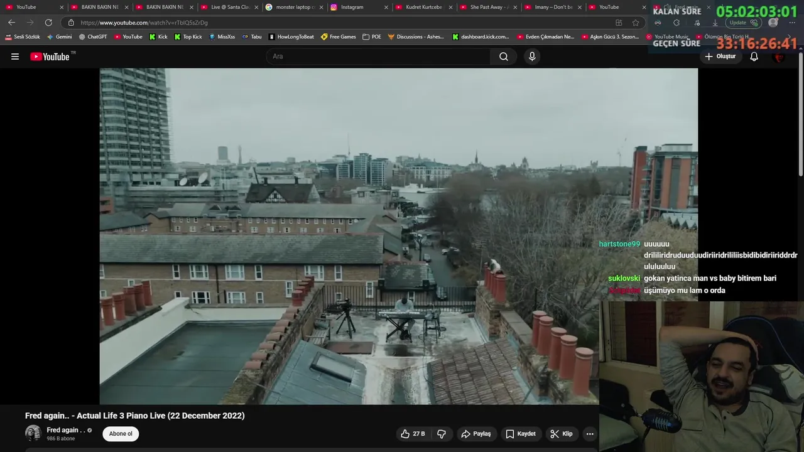The width and height of the screenshot is (804, 452).
Task: Open more actions three-dot menu
Action: (x=589, y=434)
